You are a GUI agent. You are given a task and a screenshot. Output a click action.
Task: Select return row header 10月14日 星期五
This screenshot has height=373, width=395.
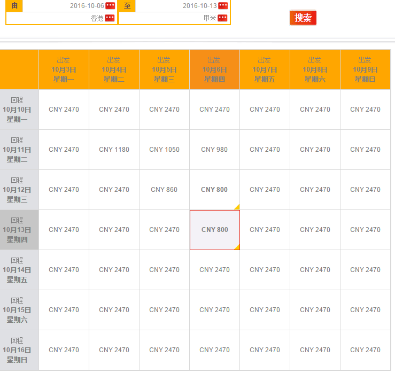coord(19,270)
